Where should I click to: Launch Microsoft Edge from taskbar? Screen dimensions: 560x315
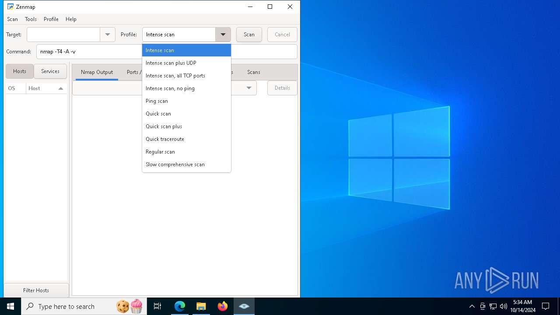coord(180,306)
